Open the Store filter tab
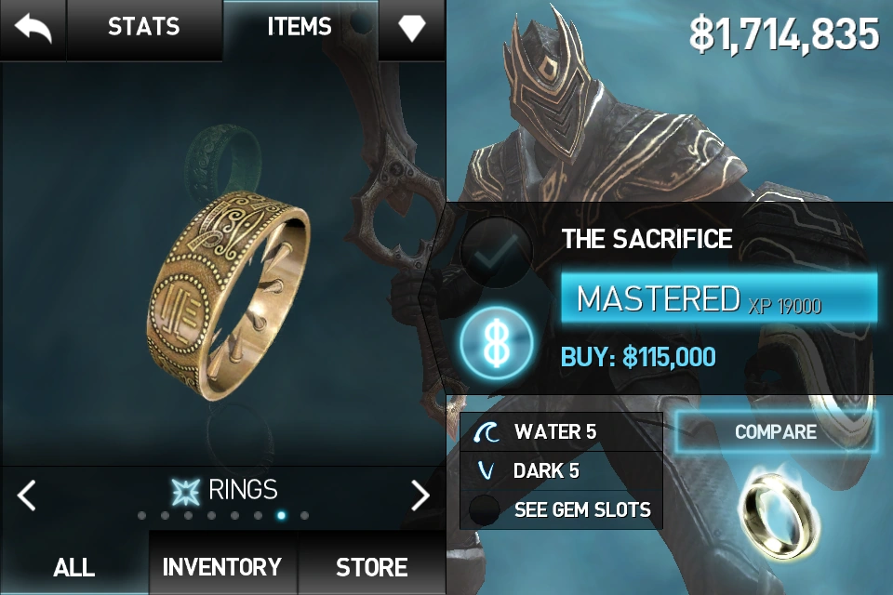The image size is (893, 595). click(371, 566)
